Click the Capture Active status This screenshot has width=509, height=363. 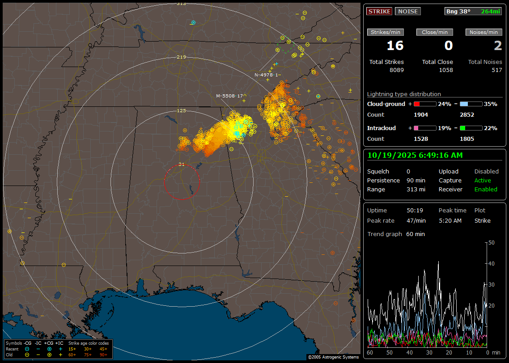[x=483, y=180]
